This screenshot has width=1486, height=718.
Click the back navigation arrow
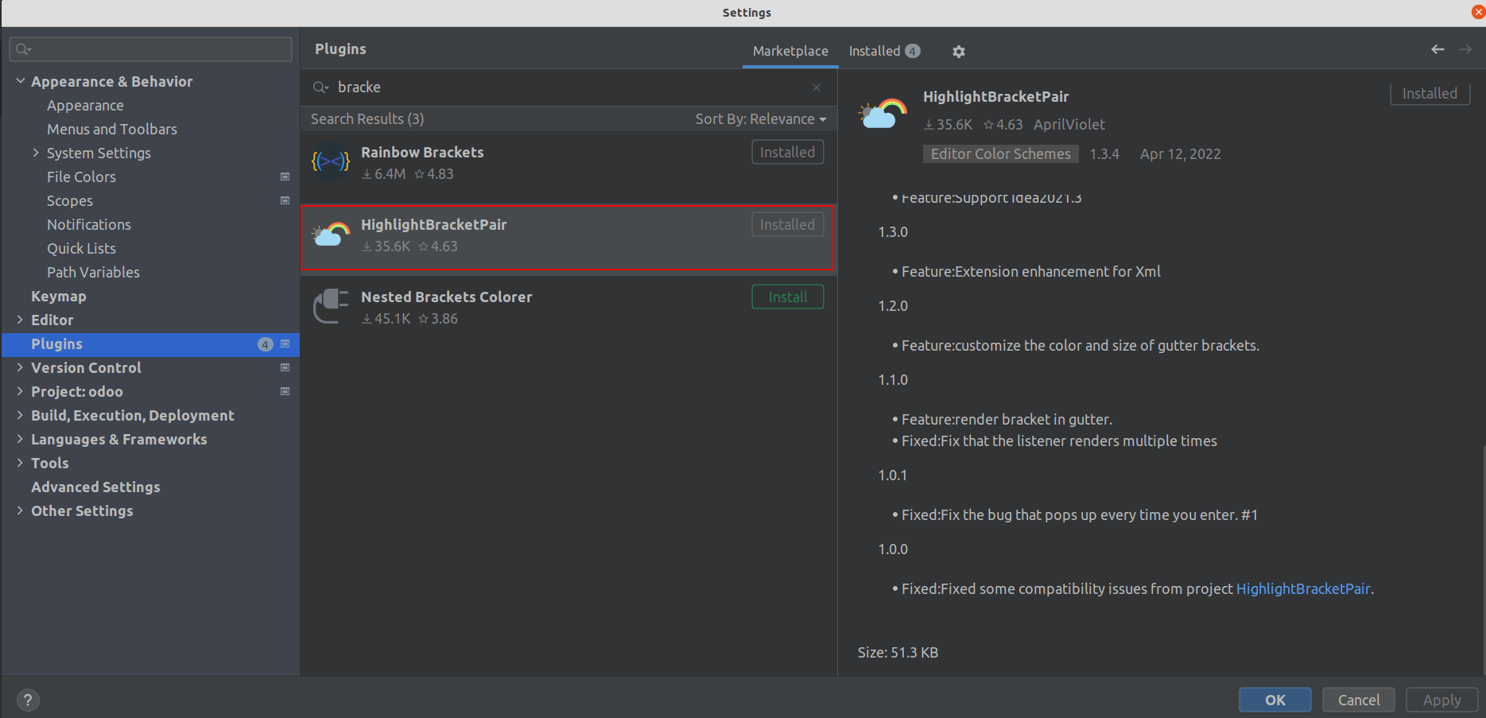coord(1437,49)
